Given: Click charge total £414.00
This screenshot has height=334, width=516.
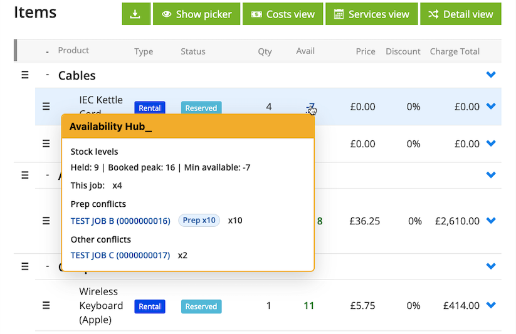Looking at the screenshot, I should [461, 306].
